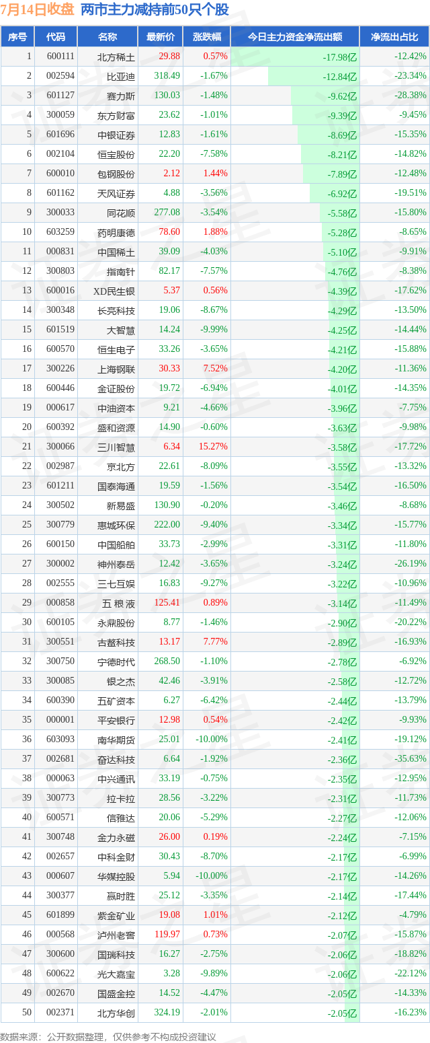
Task: Click 三川智慧 change value 15.27%
Action: click(212, 447)
